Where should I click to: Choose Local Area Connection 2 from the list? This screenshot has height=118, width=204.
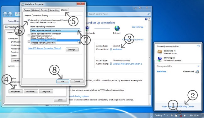coord(55,36)
